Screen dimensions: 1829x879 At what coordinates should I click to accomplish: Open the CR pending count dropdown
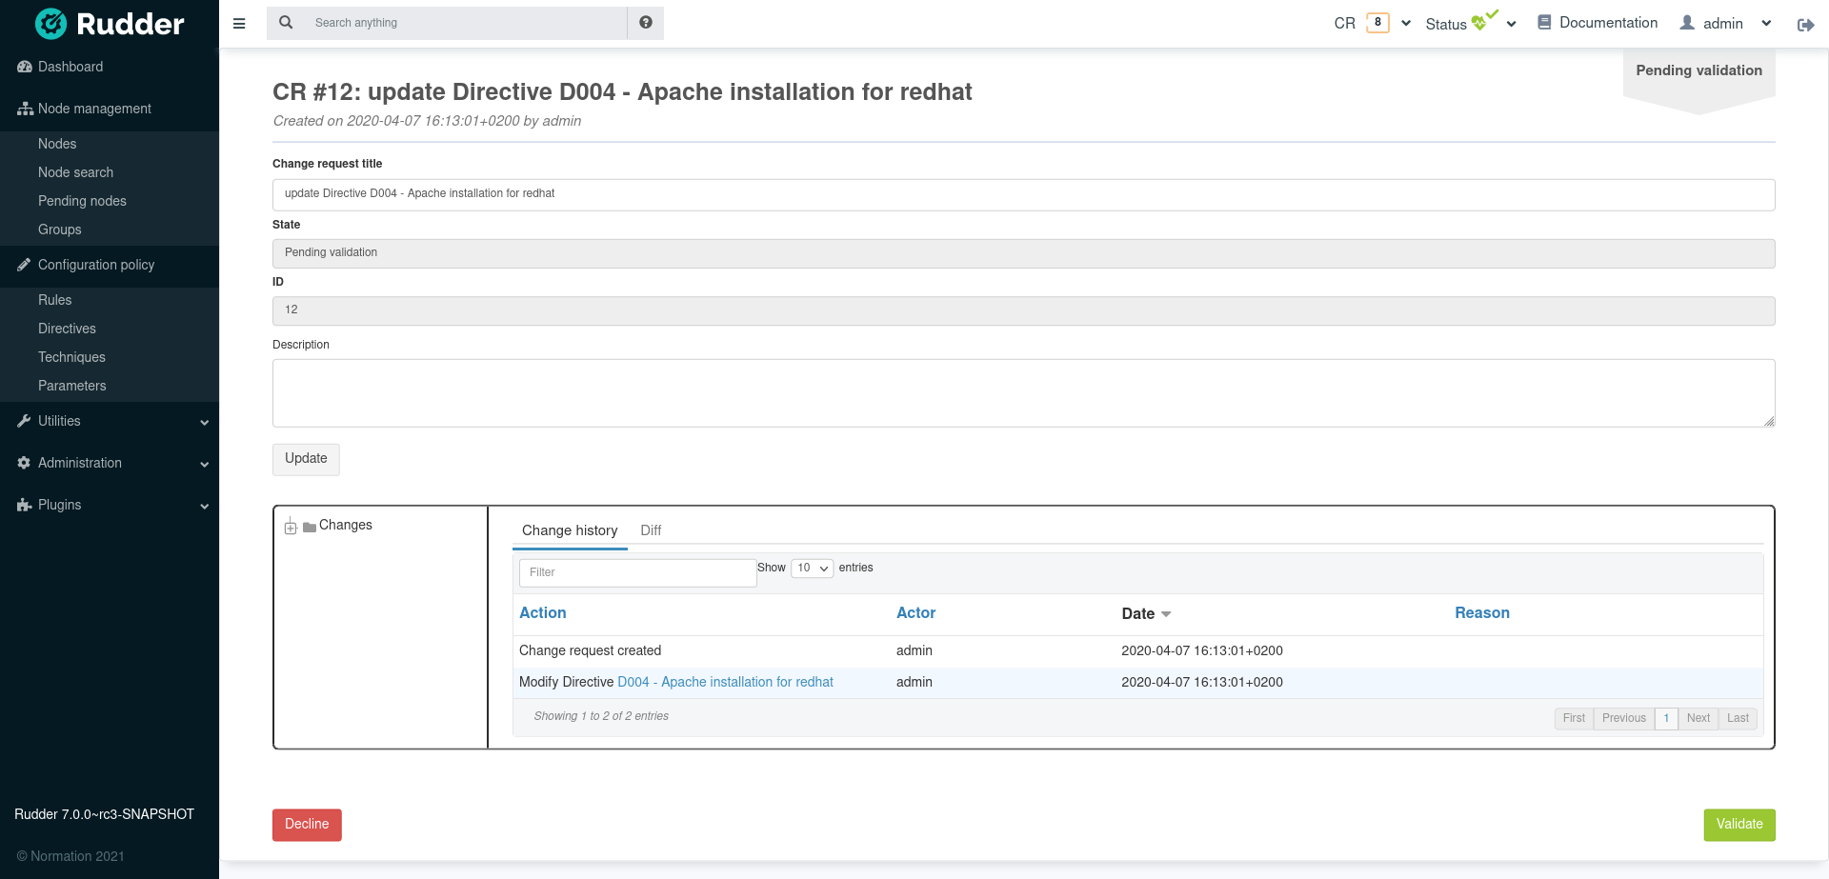tap(1406, 24)
